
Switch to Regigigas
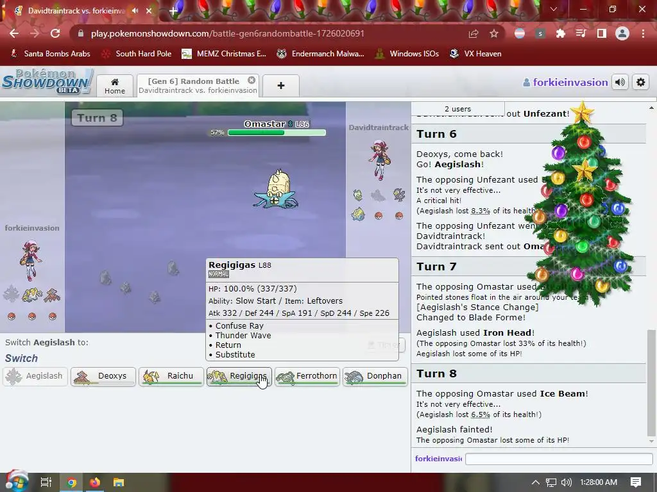[239, 376]
